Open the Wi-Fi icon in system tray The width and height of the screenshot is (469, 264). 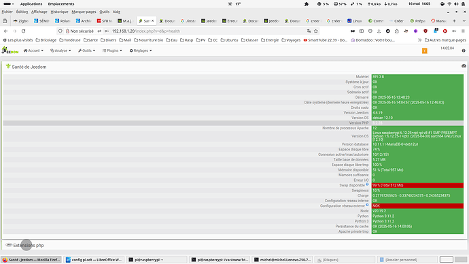pos(449,4)
